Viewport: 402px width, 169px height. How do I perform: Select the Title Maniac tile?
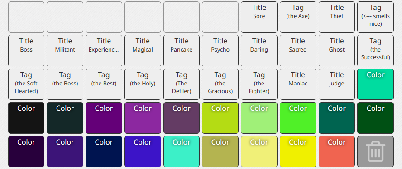[298, 84]
